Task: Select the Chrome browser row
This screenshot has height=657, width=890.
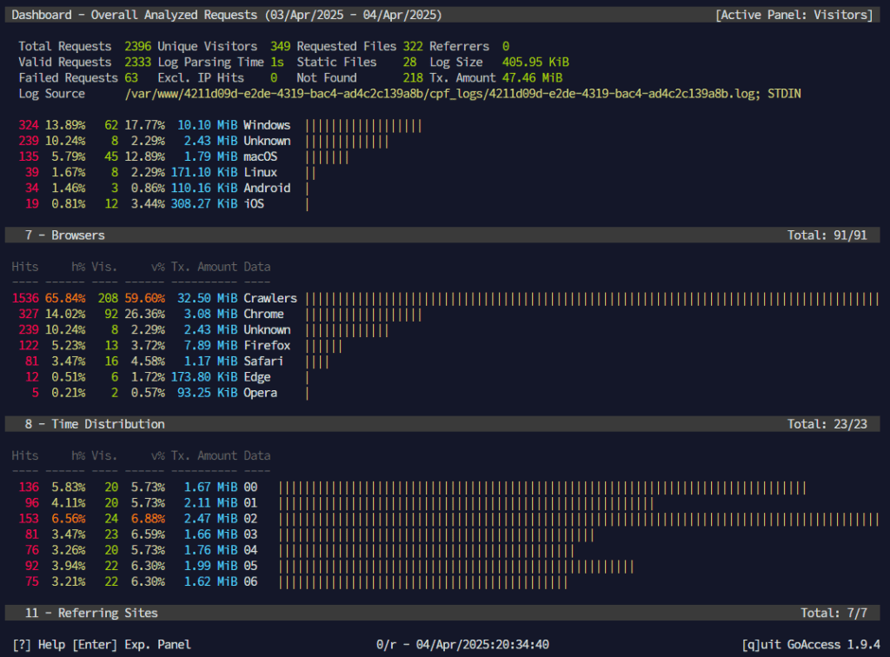Action: (263, 314)
